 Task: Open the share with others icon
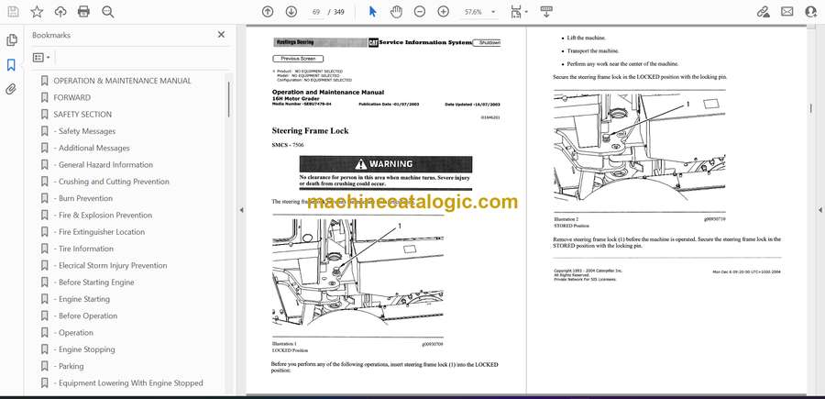pyautogui.click(x=811, y=12)
